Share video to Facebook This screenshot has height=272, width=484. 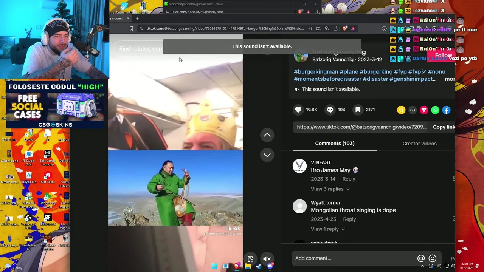(x=447, y=110)
